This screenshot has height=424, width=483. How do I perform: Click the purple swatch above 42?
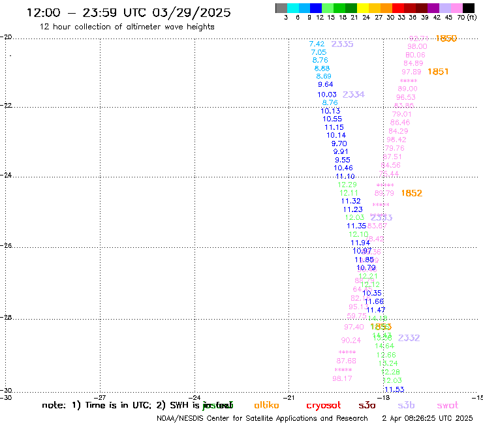tap(433, 8)
